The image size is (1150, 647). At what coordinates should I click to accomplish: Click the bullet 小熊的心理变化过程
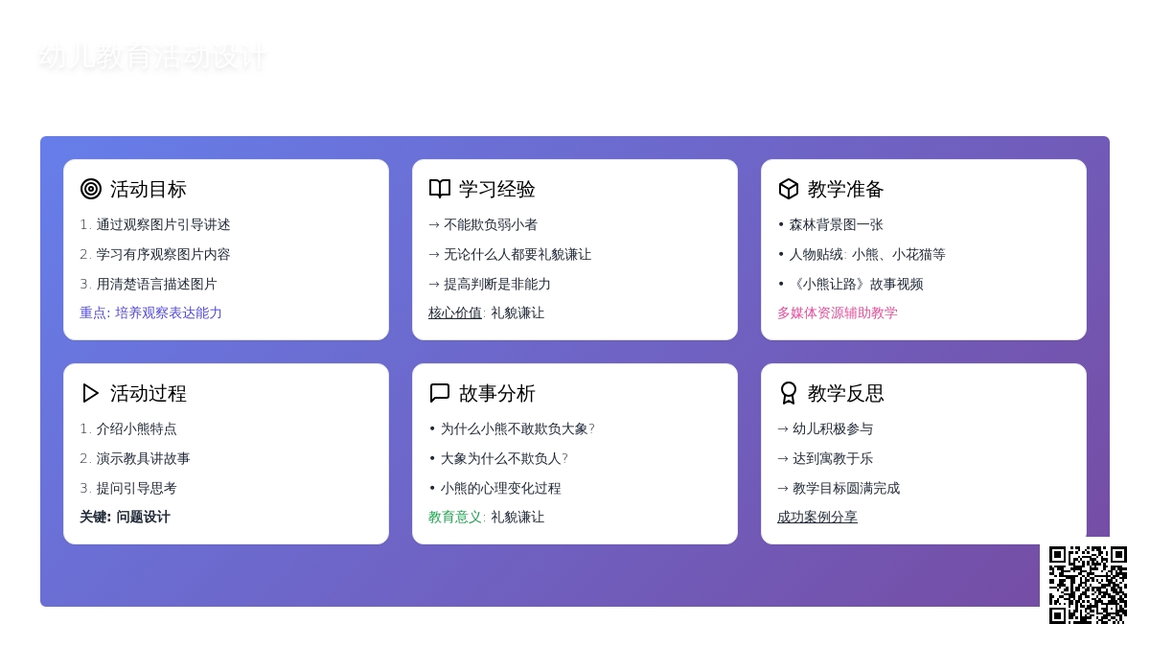(494, 488)
